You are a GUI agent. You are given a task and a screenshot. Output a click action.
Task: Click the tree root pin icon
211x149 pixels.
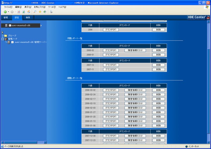pos(2,32)
